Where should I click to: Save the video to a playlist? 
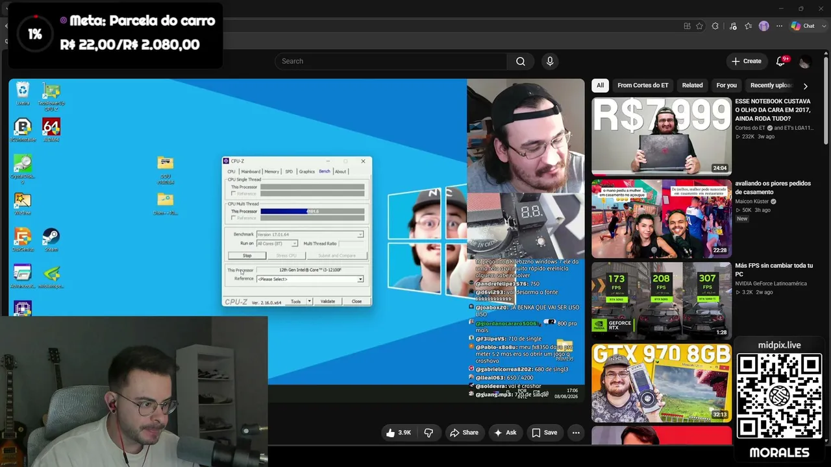pos(544,433)
